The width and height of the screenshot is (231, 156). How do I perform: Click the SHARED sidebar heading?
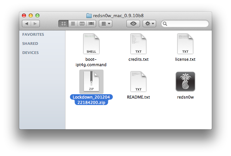tap(30, 44)
